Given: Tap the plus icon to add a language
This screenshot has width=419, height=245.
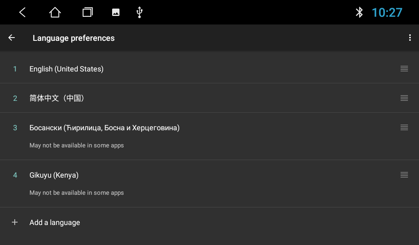Looking at the screenshot, I should (x=15, y=223).
